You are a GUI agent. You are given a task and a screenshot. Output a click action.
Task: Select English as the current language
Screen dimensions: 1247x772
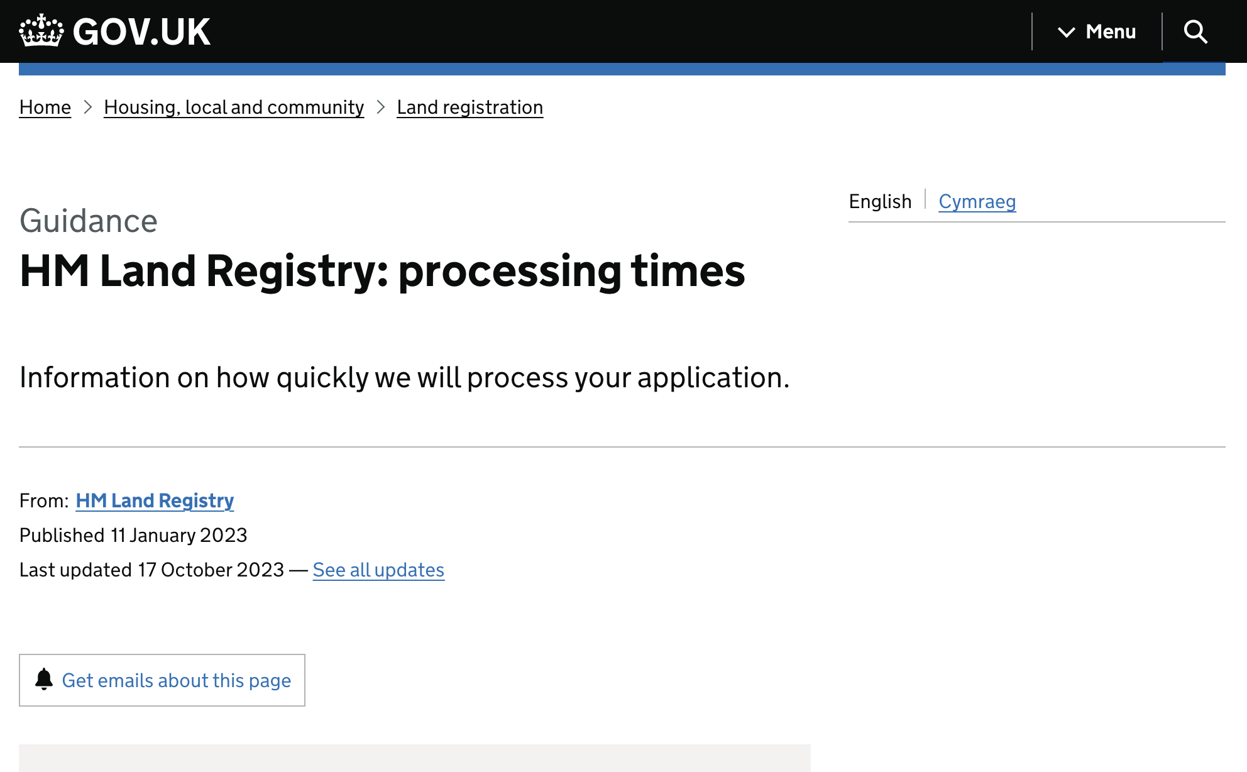pos(881,201)
